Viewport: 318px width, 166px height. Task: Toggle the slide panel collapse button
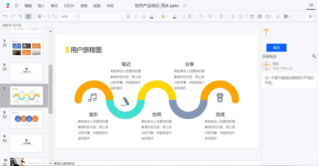[28, 16]
